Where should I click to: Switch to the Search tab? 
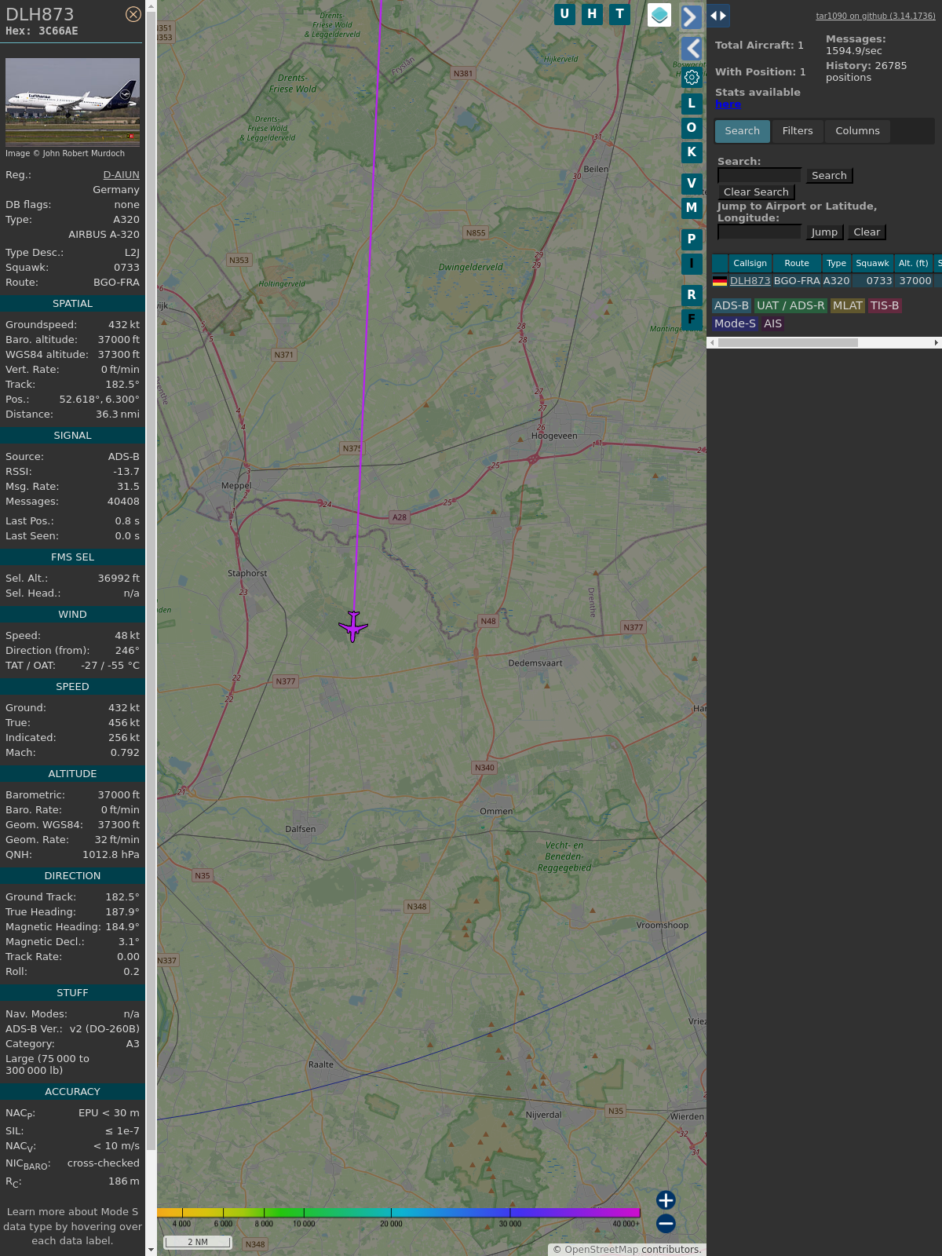click(743, 131)
